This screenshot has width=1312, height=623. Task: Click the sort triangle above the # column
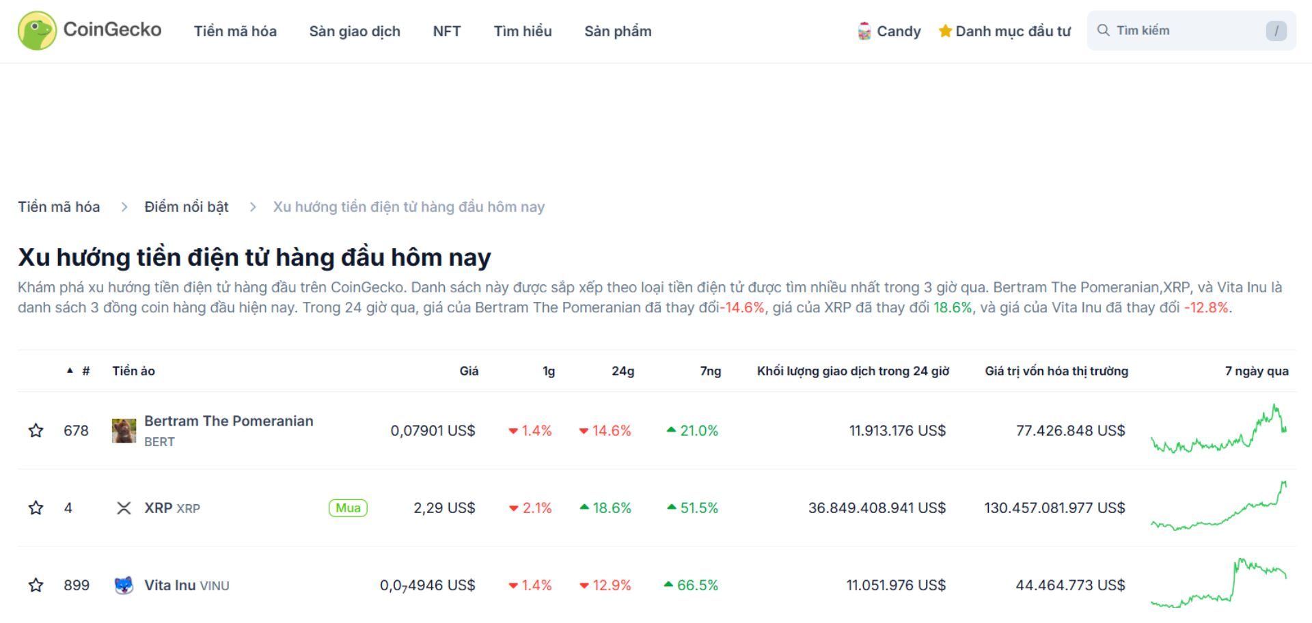69,370
